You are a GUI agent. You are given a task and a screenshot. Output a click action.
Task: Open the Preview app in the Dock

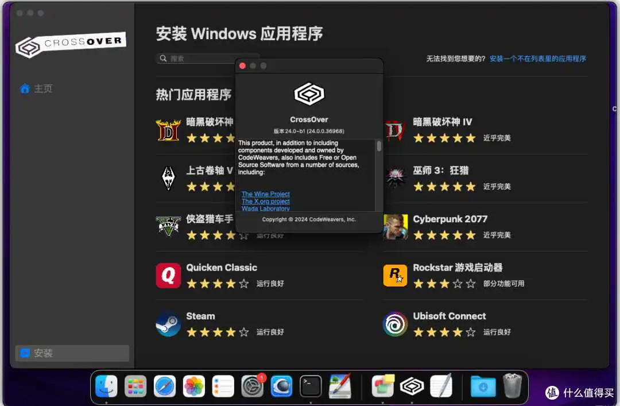point(340,386)
